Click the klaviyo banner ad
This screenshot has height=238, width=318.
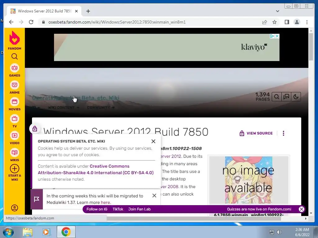166,47
